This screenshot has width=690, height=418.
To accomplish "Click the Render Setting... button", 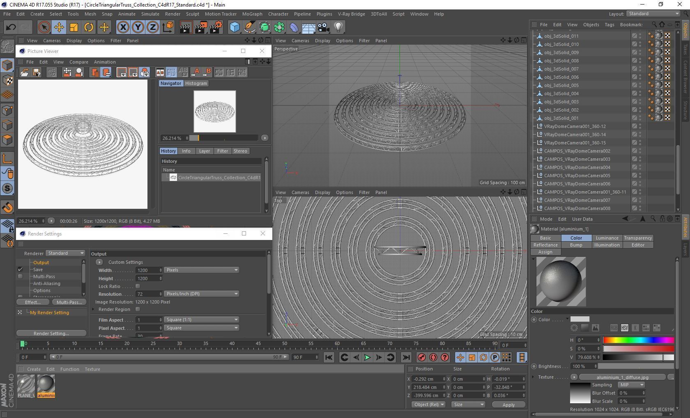I will (51, 333).
